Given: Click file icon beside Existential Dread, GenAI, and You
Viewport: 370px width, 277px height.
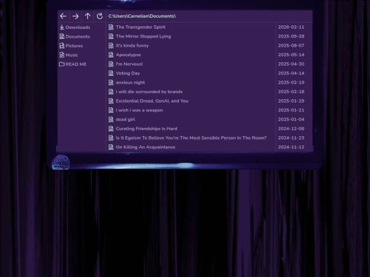Looking at the screenshot, I should (111, 101).
